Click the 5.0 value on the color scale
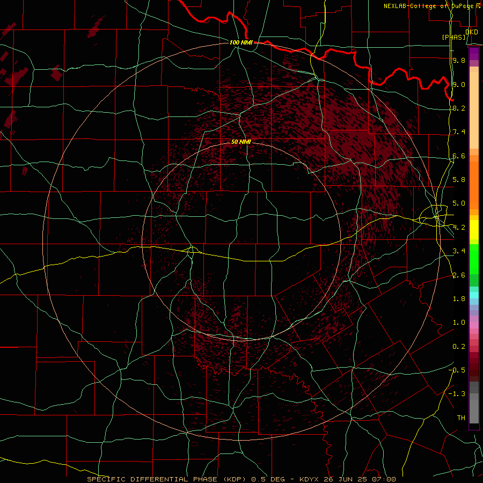483x483 pixels. pyautogui.click(x=459, y=203)
